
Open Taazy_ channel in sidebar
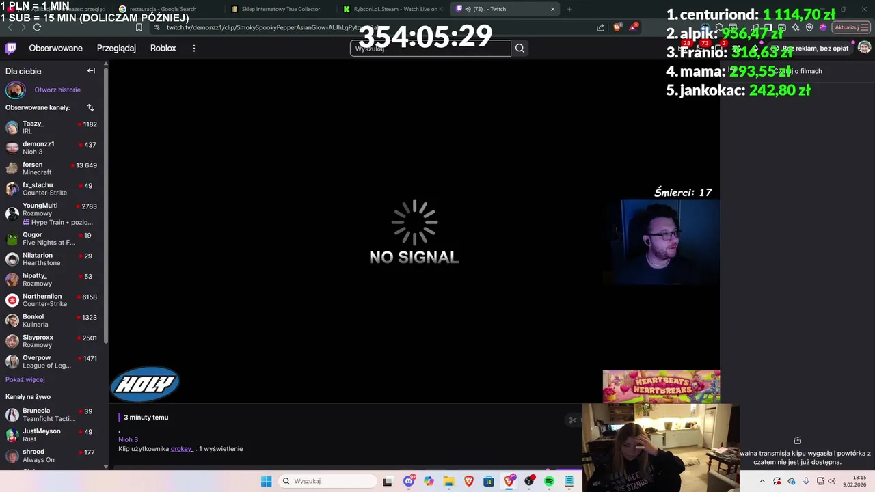(52, 128)
